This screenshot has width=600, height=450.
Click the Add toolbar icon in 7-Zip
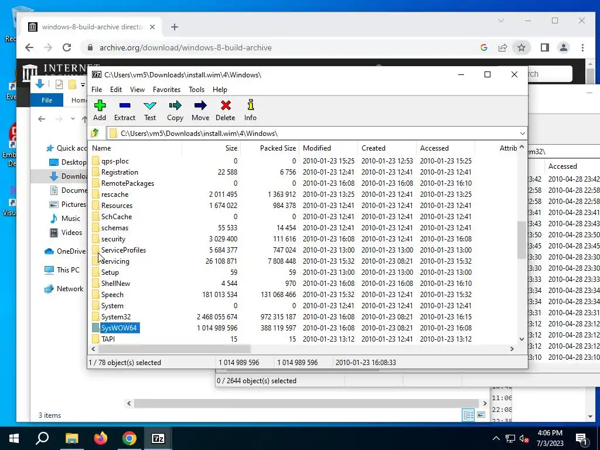100,110
